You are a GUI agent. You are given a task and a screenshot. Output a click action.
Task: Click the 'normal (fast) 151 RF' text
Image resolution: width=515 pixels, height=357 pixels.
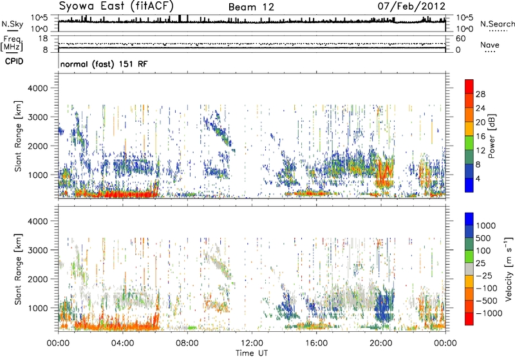104,64
